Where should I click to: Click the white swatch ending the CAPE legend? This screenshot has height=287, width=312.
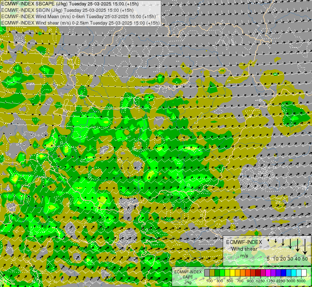pyautogui.click(x=304, y=273)
